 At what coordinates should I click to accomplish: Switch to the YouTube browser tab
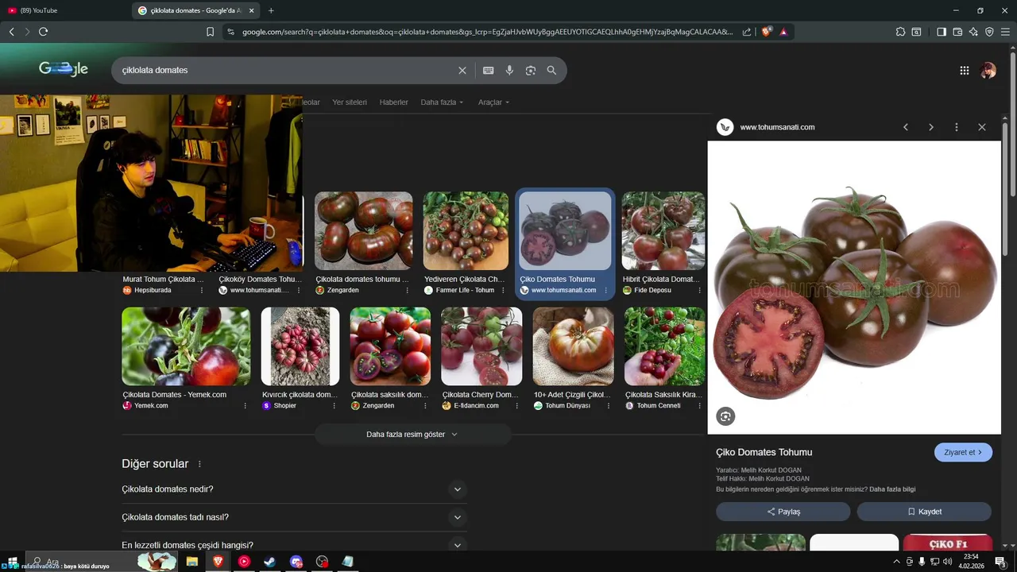pos(64,10)
